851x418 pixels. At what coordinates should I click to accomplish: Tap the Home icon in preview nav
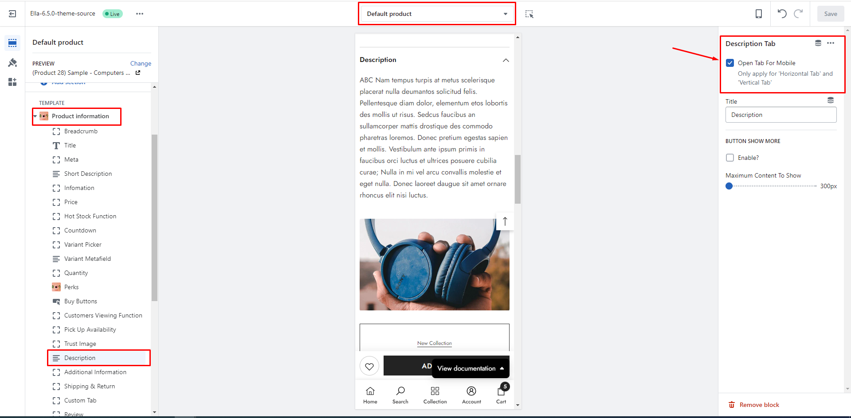pyautogui.click(x=370, y=395)
